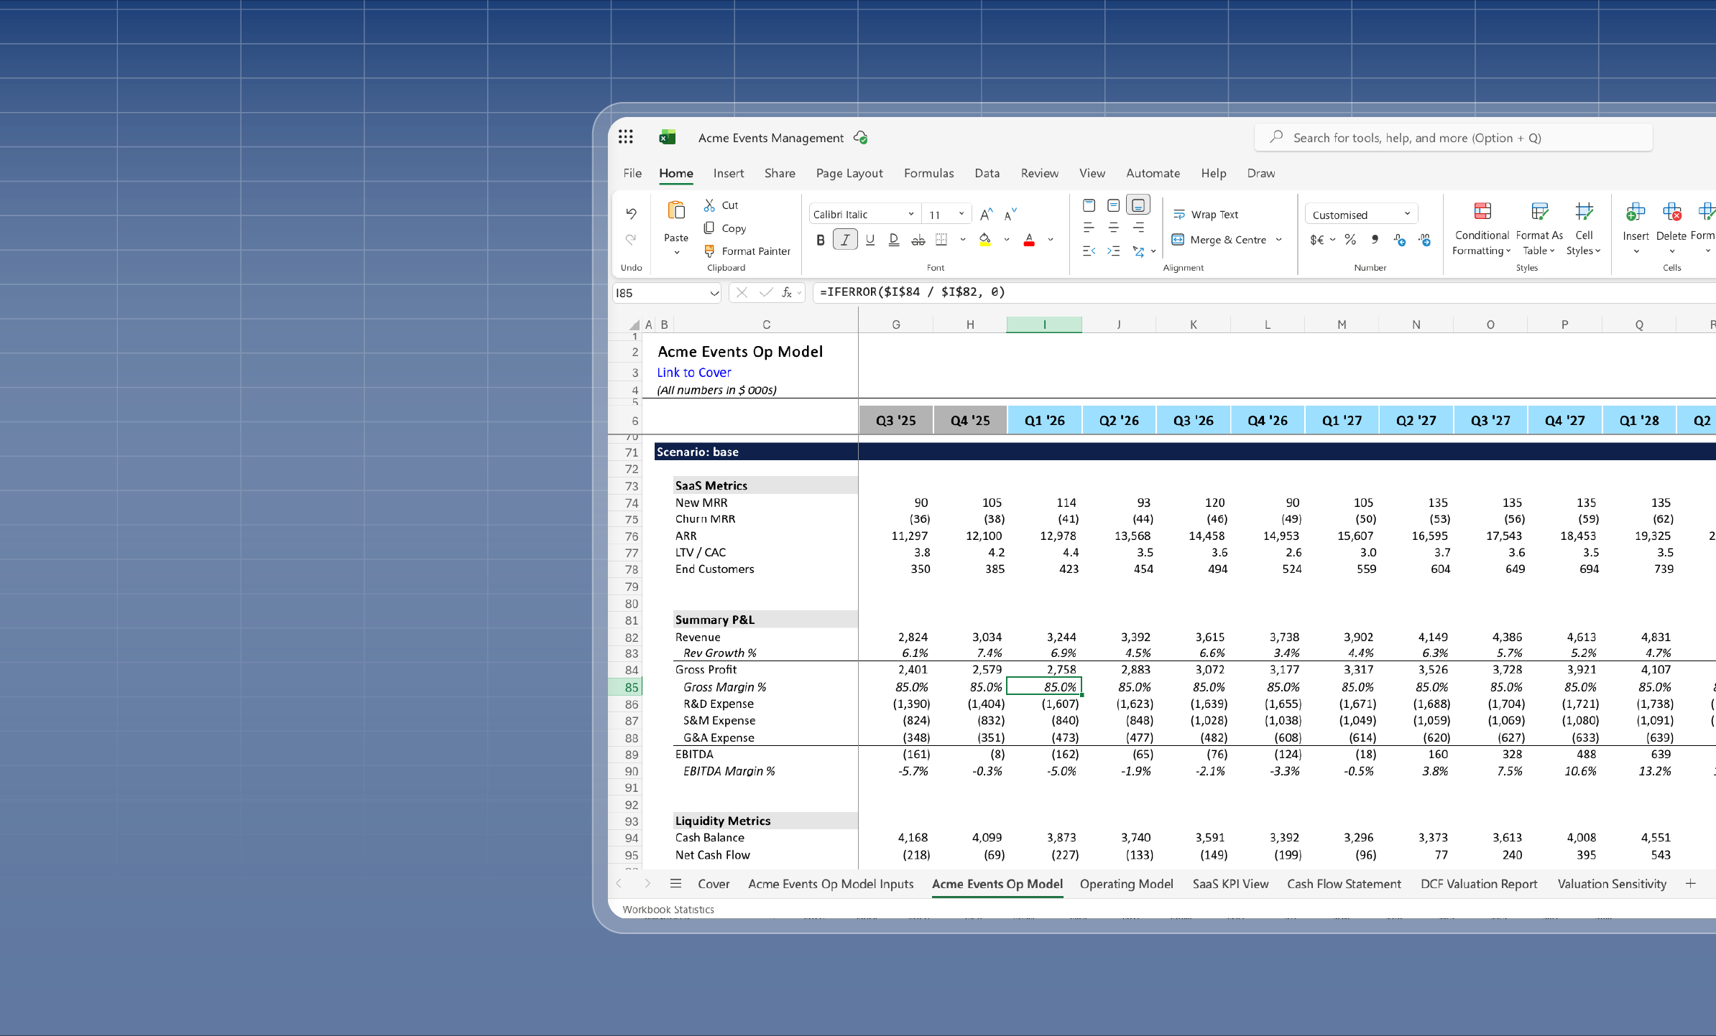Expand the Merge & Centre dropdown arrow
The height and width of the screenshot is (1036, 1716).
tap(1279, 240)
